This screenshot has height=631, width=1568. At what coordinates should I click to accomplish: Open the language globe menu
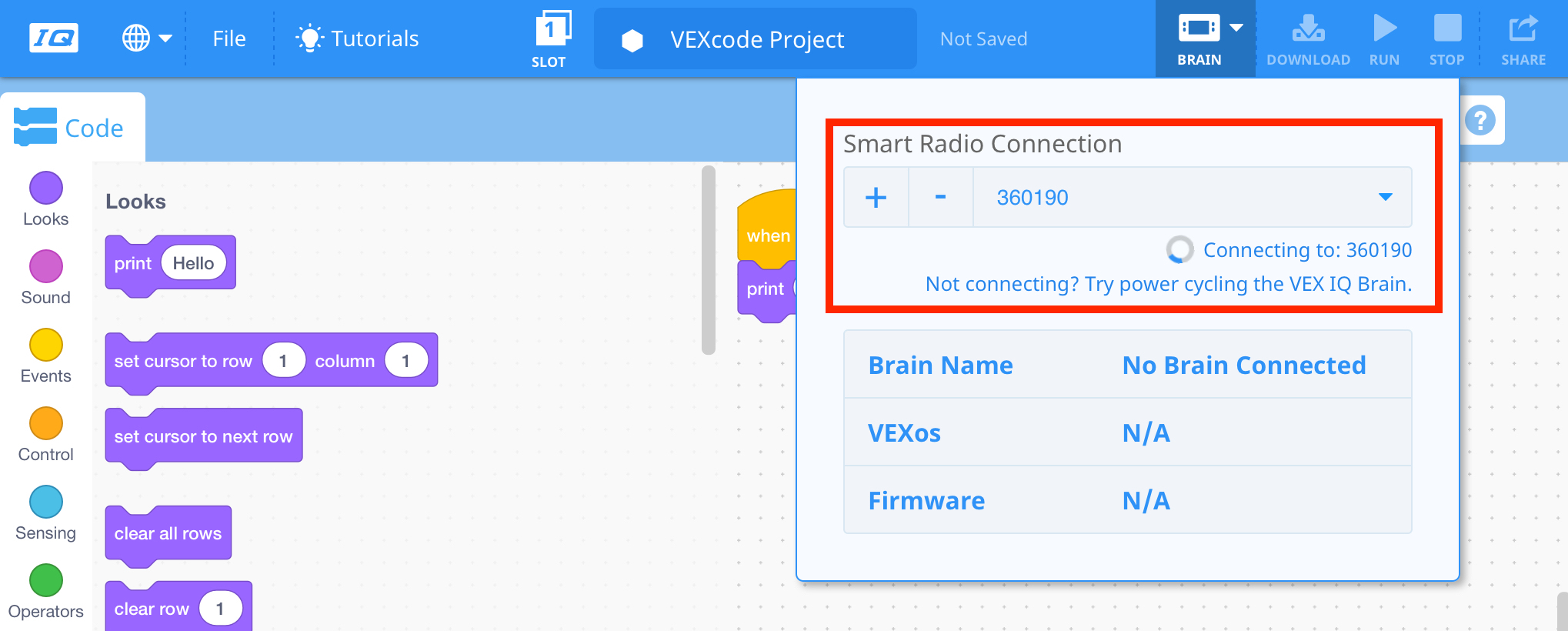147,38
